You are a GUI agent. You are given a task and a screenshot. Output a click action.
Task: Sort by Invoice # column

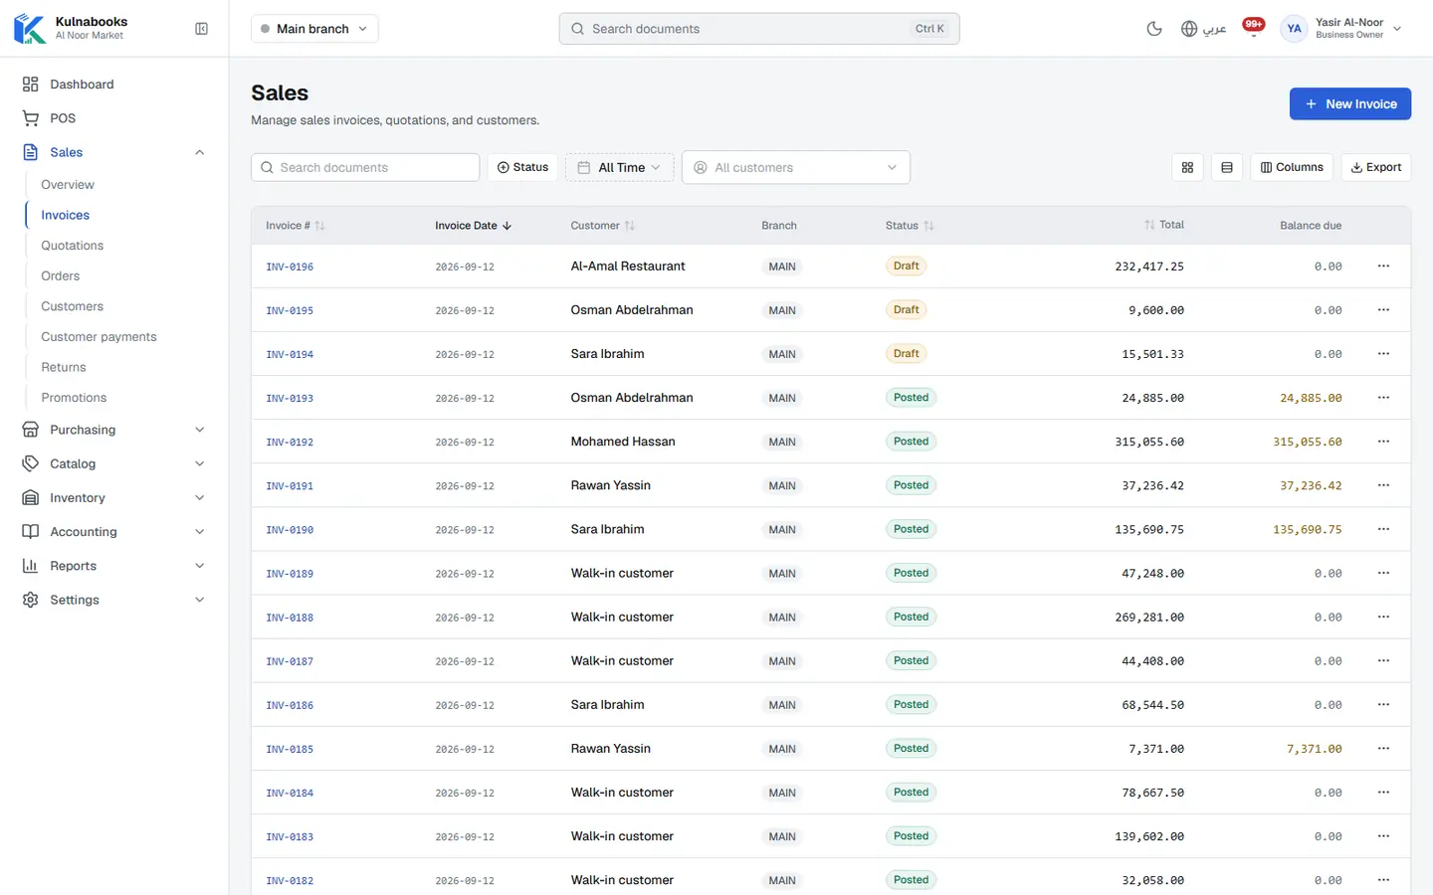tap(296, 226)
